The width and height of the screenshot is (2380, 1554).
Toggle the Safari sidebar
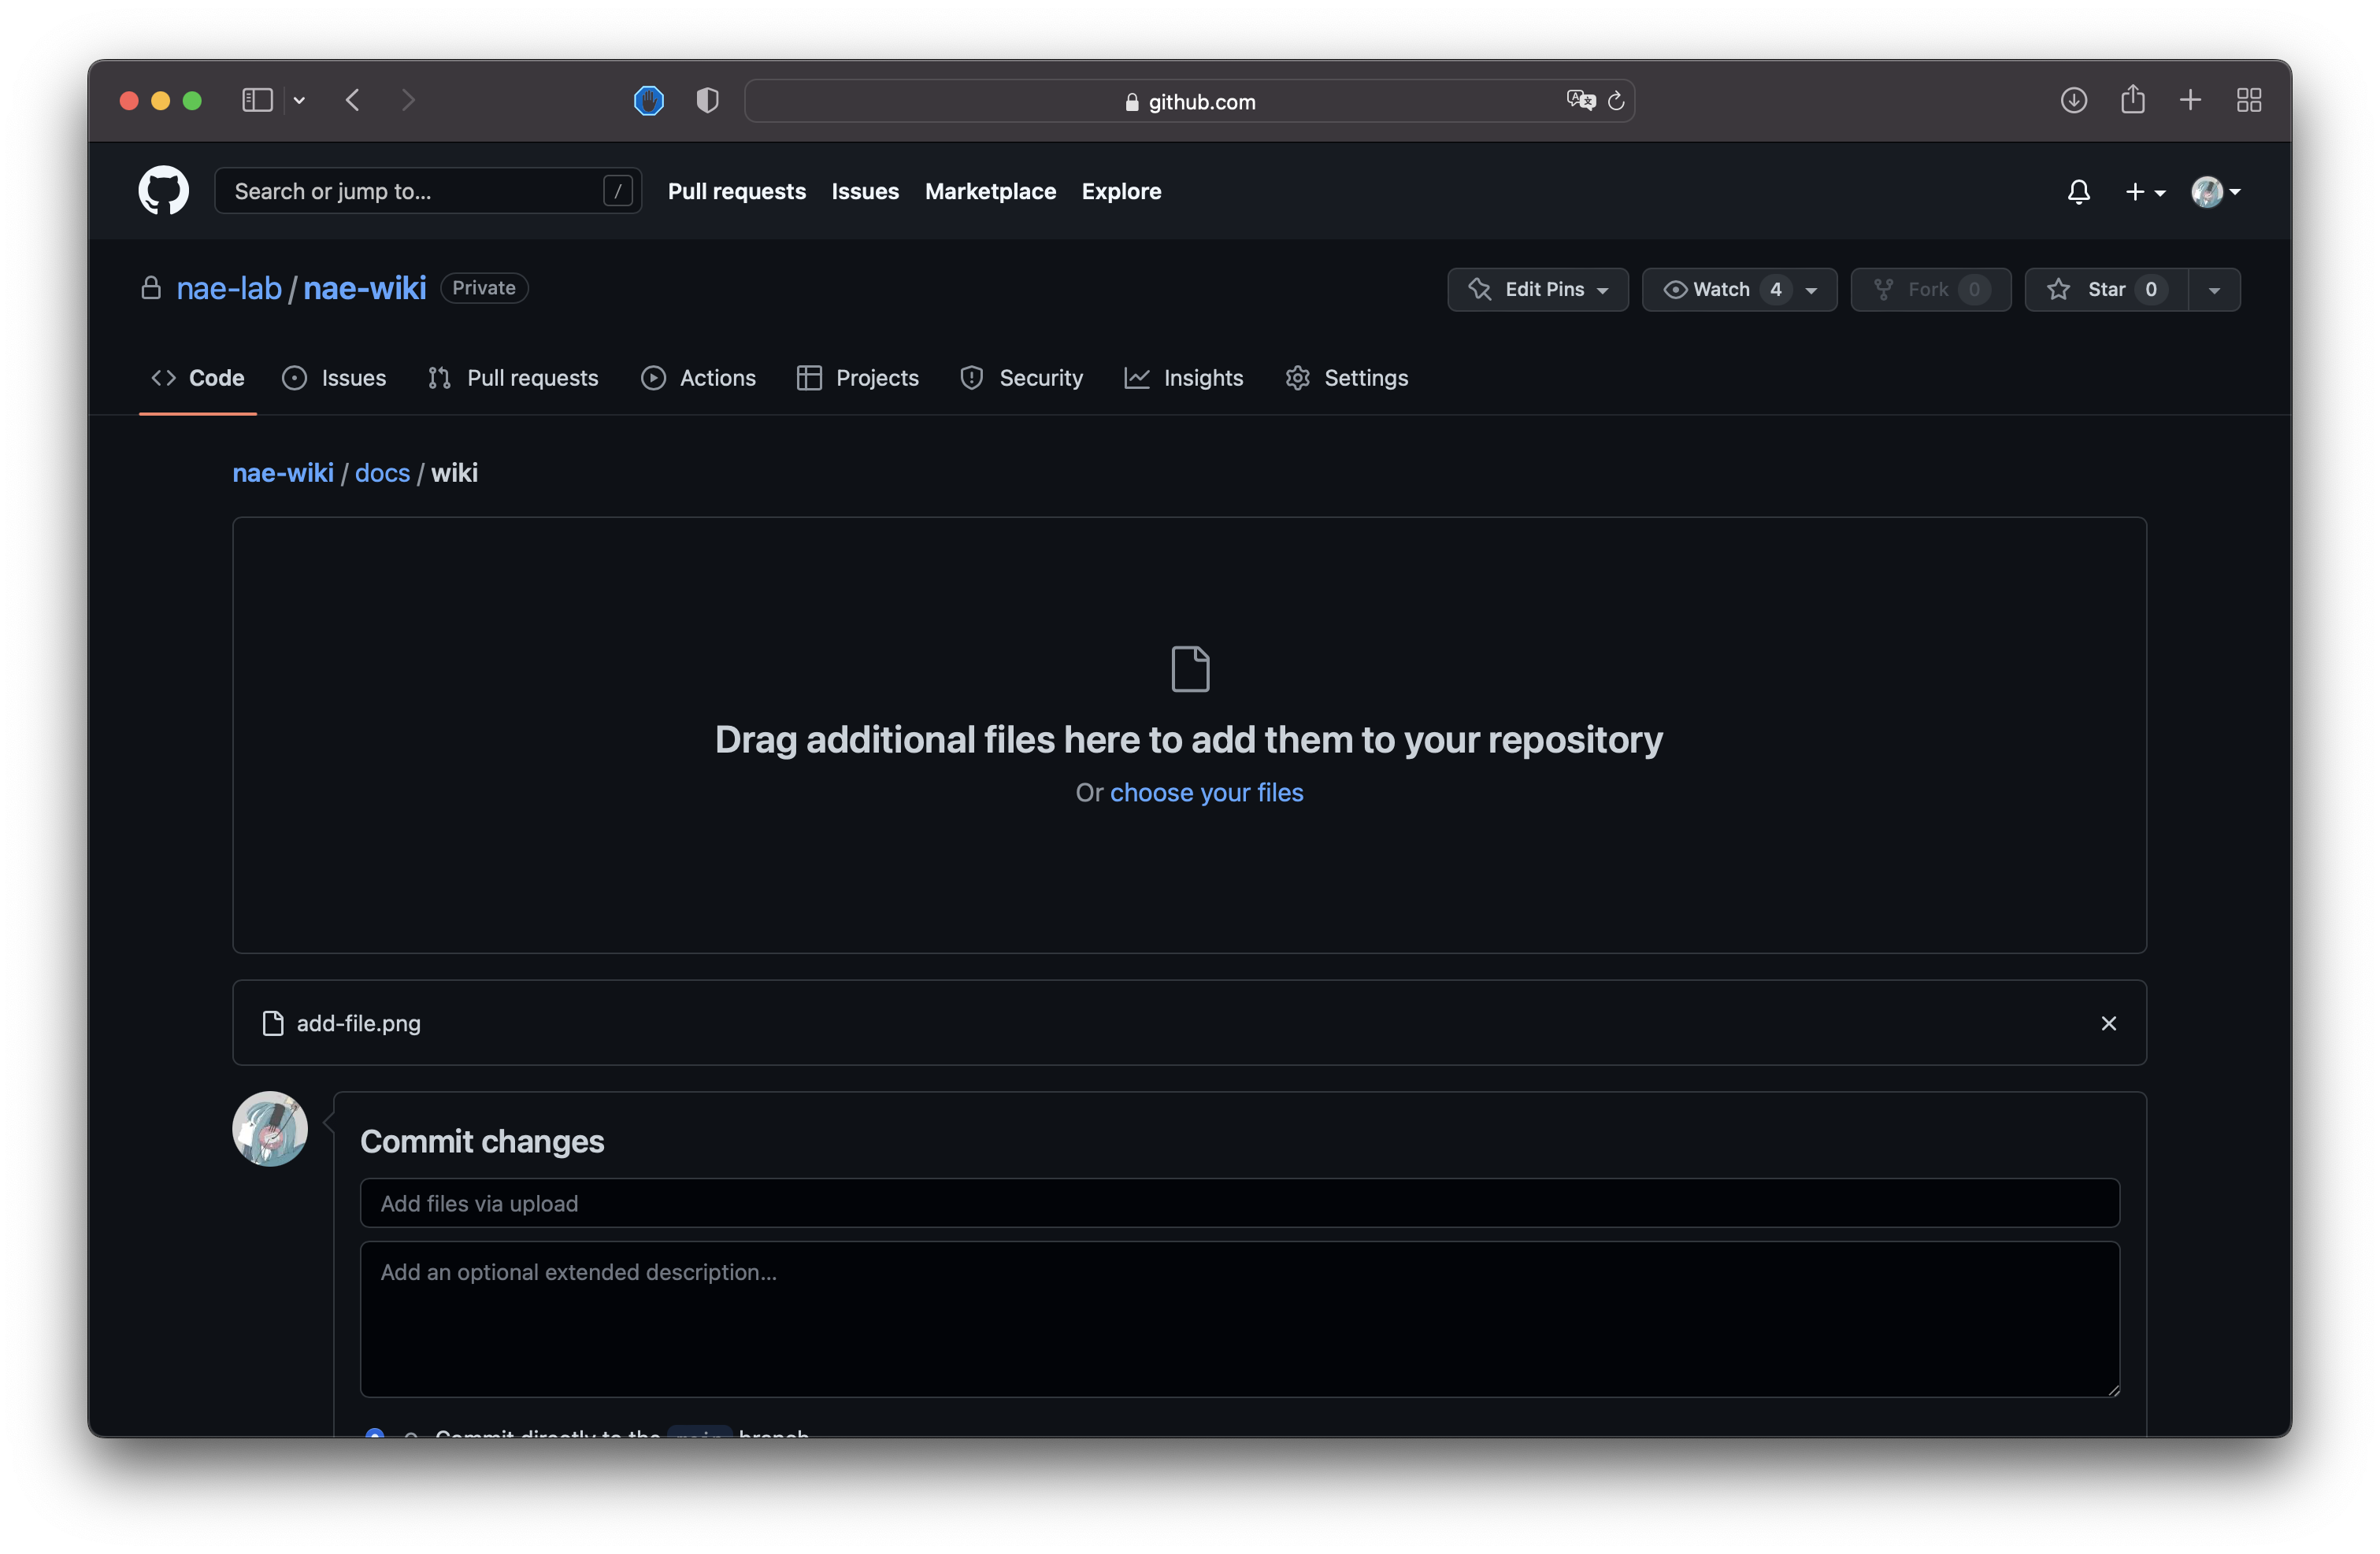(257, 100)
